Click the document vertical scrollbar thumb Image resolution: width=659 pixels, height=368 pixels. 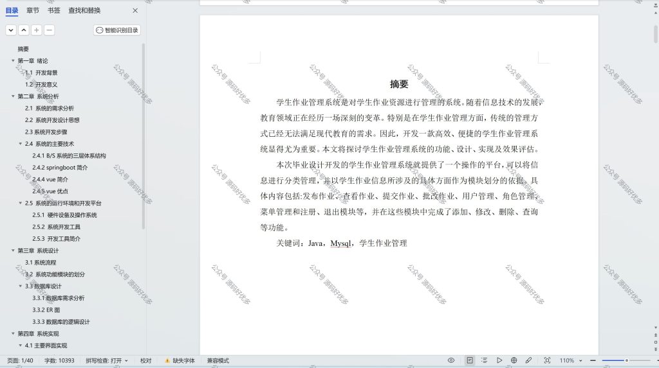[x=656, y=35]
